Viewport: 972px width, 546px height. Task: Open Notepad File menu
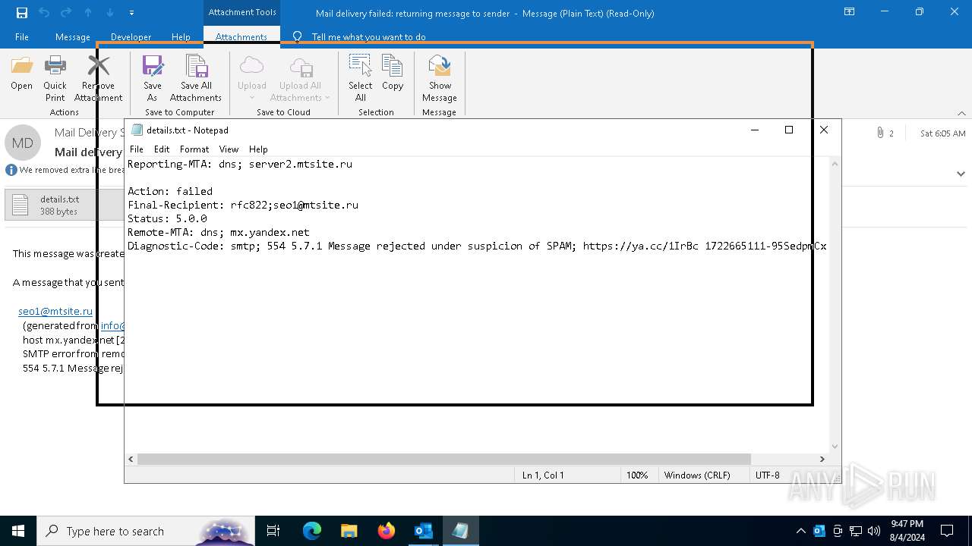136,149
